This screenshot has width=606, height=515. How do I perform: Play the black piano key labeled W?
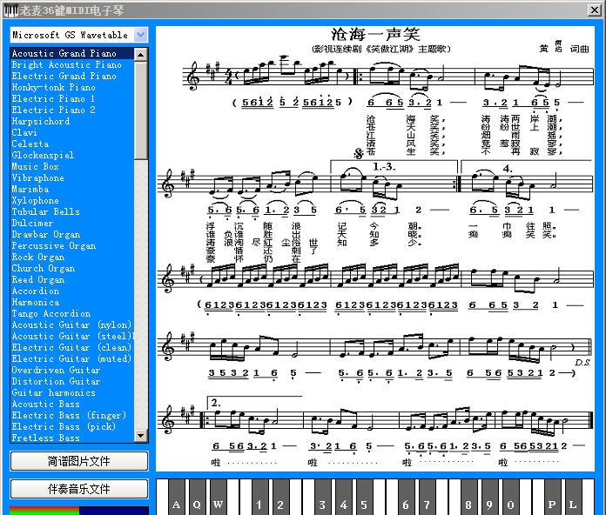coord(218,497)
